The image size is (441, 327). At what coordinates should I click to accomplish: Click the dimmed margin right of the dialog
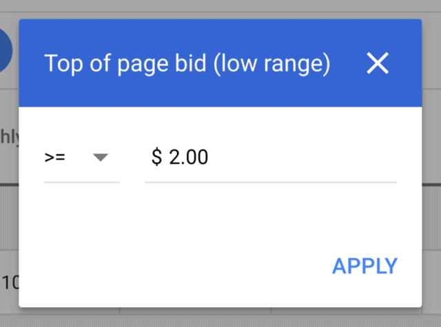pos(432,163)
